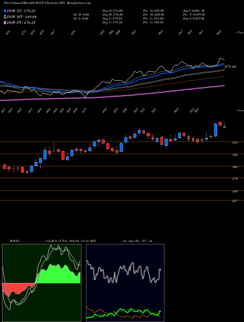Click the last red candlestick on the price chart

(224, 127)
